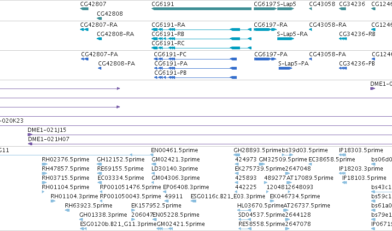Click the AT26737.5prime EST label

[307, 206]
